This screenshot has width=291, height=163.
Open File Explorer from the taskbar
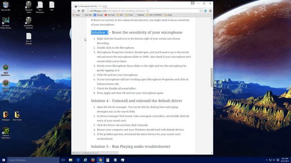70,160
